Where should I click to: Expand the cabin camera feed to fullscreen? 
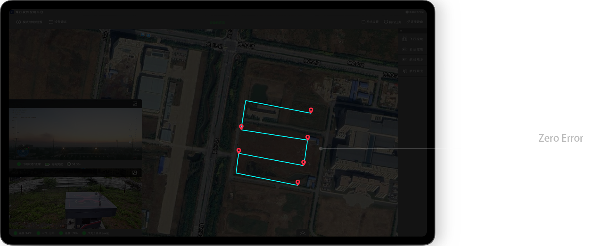[x=135, y=173]
